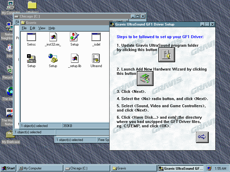Select the Setrsc file icon
Viewport: 230px width, 172px height.
tap(31, 37)
